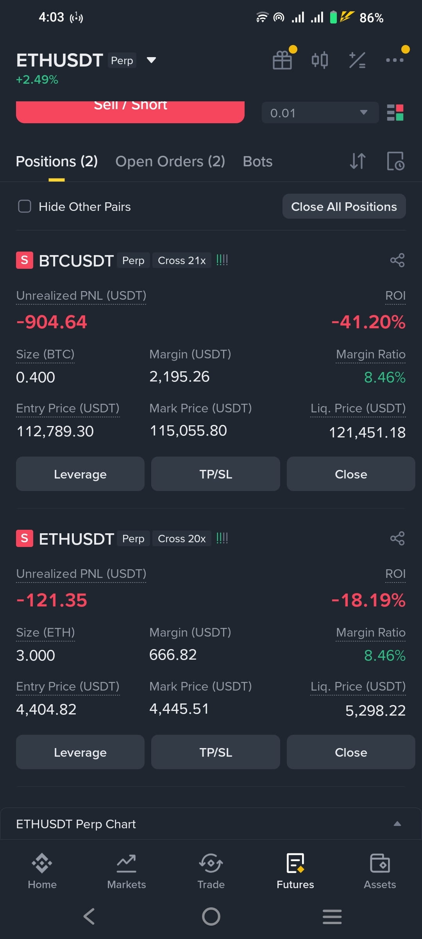Open the order history document icon
The height and width of the screenshot is (939, 422).
point(395,161)
